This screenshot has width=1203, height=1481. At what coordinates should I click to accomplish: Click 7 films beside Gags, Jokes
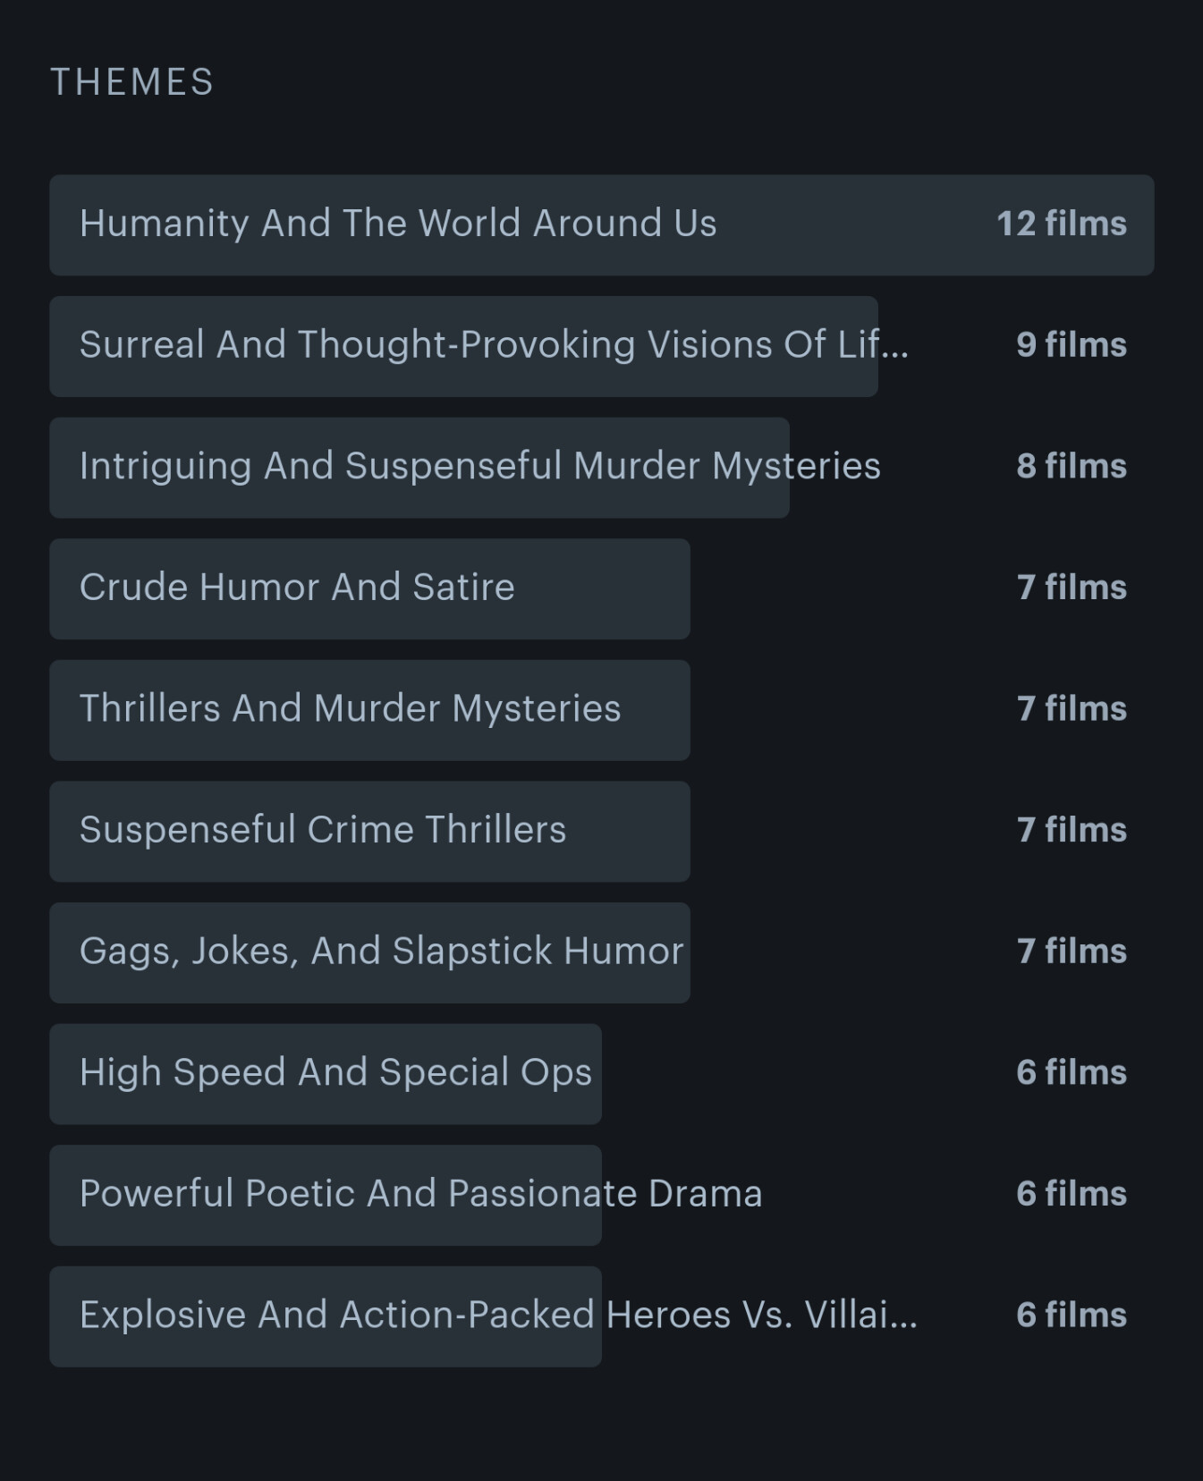pyautogui.click(x=1072, y=952)
